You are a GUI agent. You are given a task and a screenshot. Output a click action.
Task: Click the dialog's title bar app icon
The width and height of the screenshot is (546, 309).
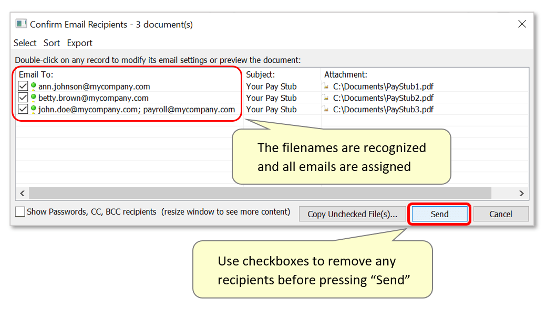pyautogui.click(x=21, y=24)
